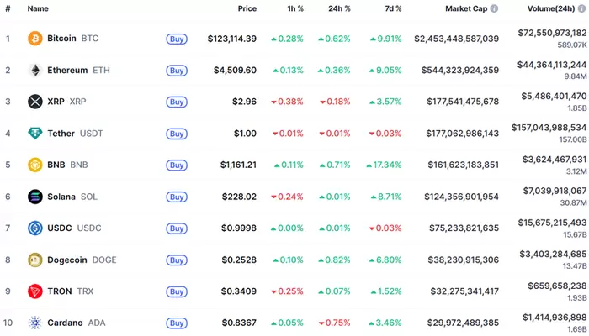Image resolution: width=589 pixels, height=336 pixels.
Task: Click the Tether logo icon
Action: 34,133
